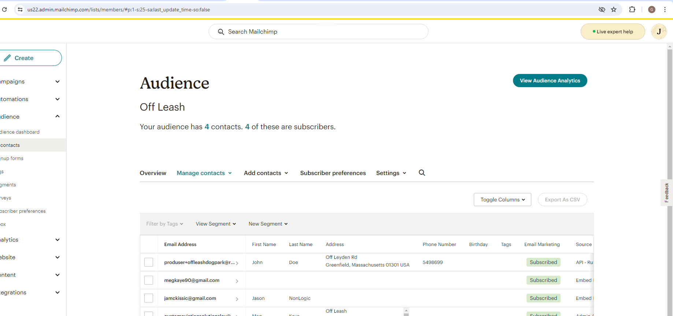Open the Add contacts menu

(266, 173)
